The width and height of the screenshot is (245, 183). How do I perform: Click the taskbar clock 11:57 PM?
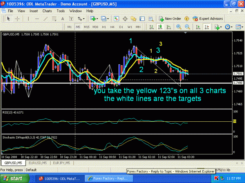click(234, 178)
